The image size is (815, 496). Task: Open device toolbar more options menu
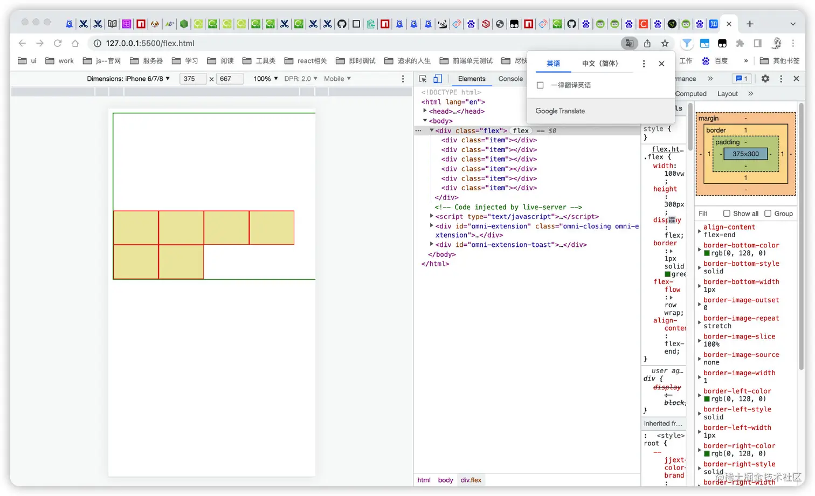point(403,79)
